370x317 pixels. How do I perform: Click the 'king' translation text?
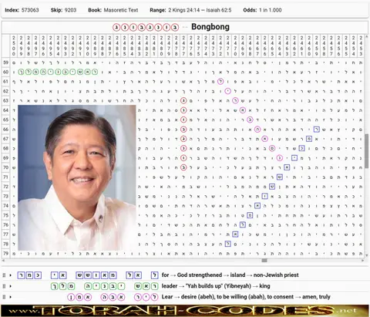[264, 286]
